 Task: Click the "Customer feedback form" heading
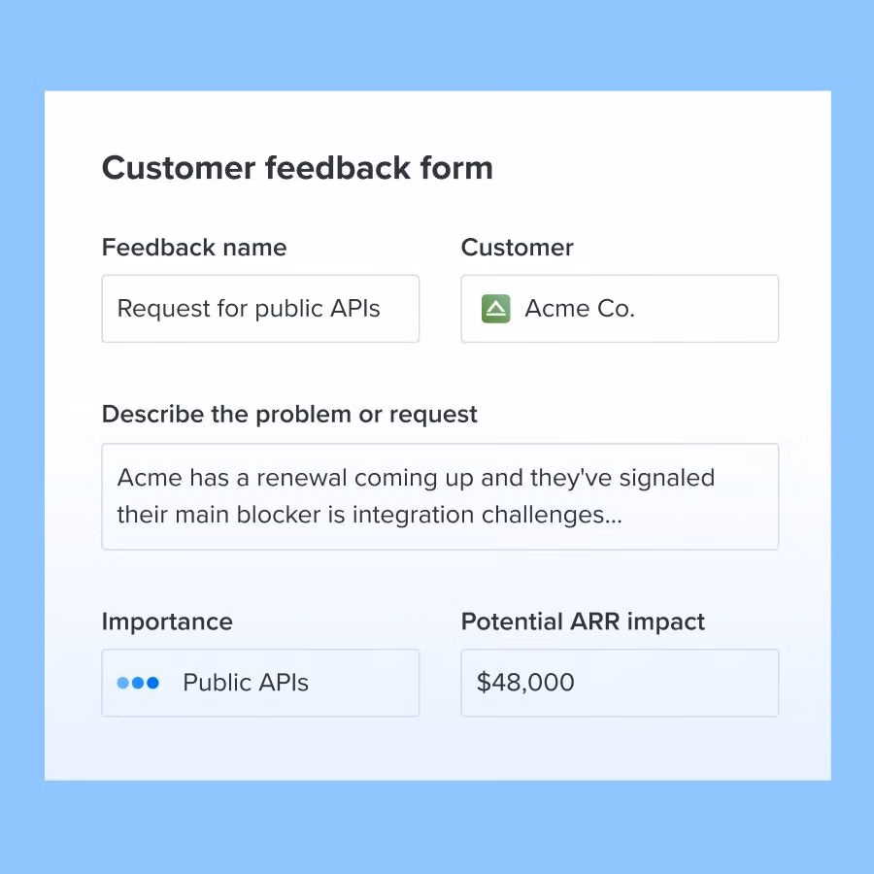pyautogui.click(x=297, y=168)
